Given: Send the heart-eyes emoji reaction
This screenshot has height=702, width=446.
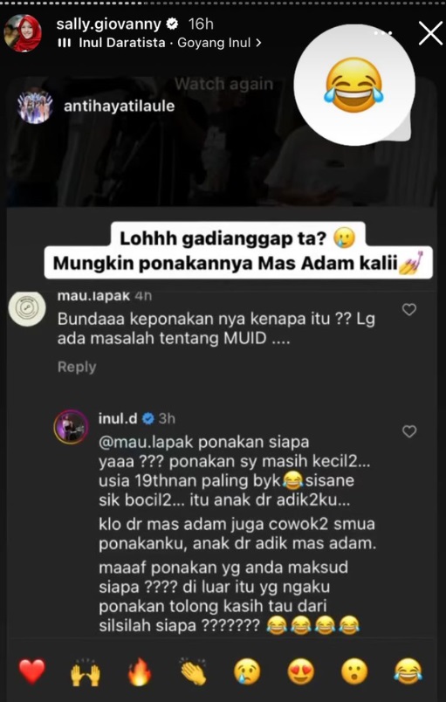Looking at the screenshot, I should pyautogui.click(x=300, y=671).
